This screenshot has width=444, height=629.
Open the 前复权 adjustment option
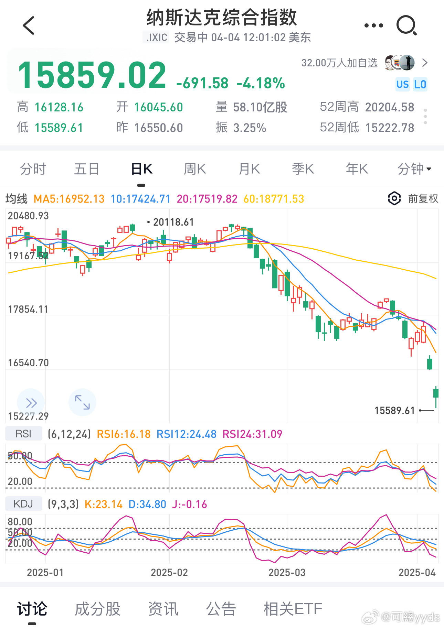point(423,198)
